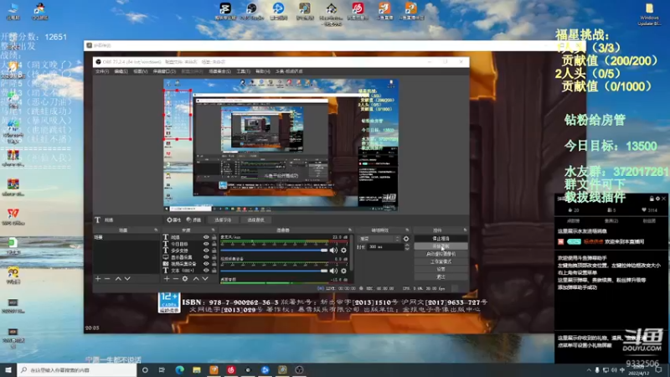Open the 工具(T) menu in OBS
Image resolution: width=670 pixels, height=377 pixels.
(243, 71)
